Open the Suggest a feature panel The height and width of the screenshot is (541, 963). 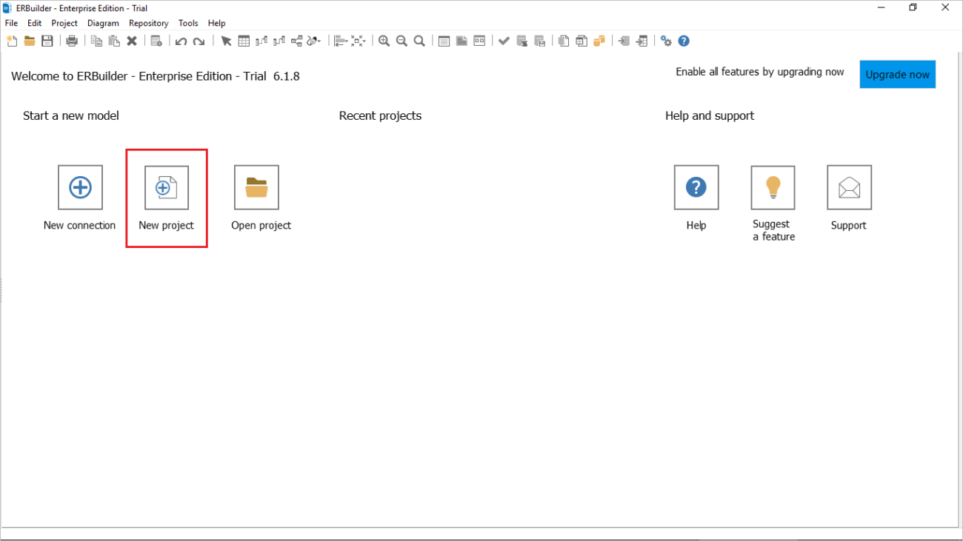773,187
